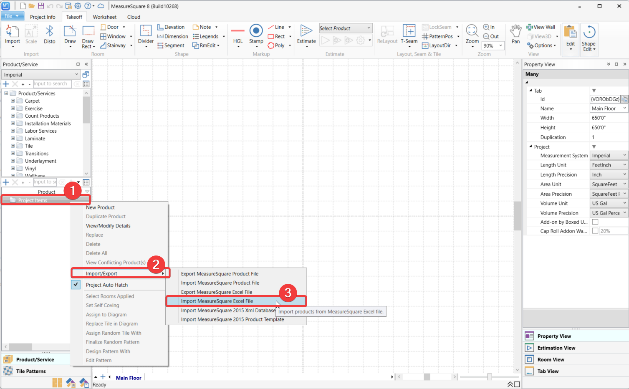Select the Project Items folder row
Screen dimensions: 629x389
click(46, 200)
